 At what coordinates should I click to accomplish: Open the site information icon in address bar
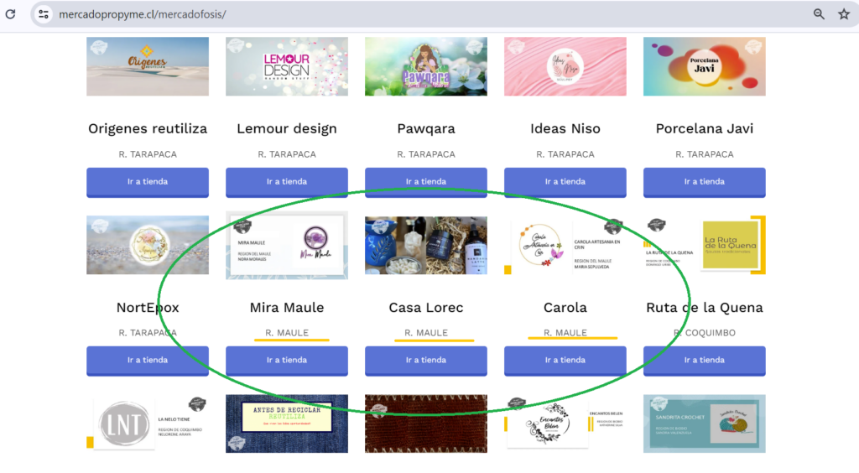[x=44, y=14]
